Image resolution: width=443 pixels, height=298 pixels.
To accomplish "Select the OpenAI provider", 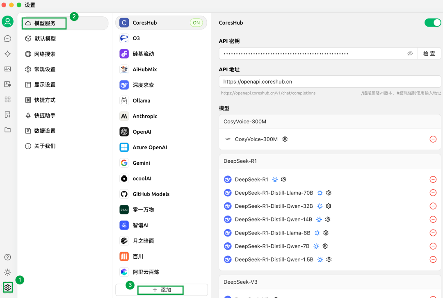I will coord(161,132).
